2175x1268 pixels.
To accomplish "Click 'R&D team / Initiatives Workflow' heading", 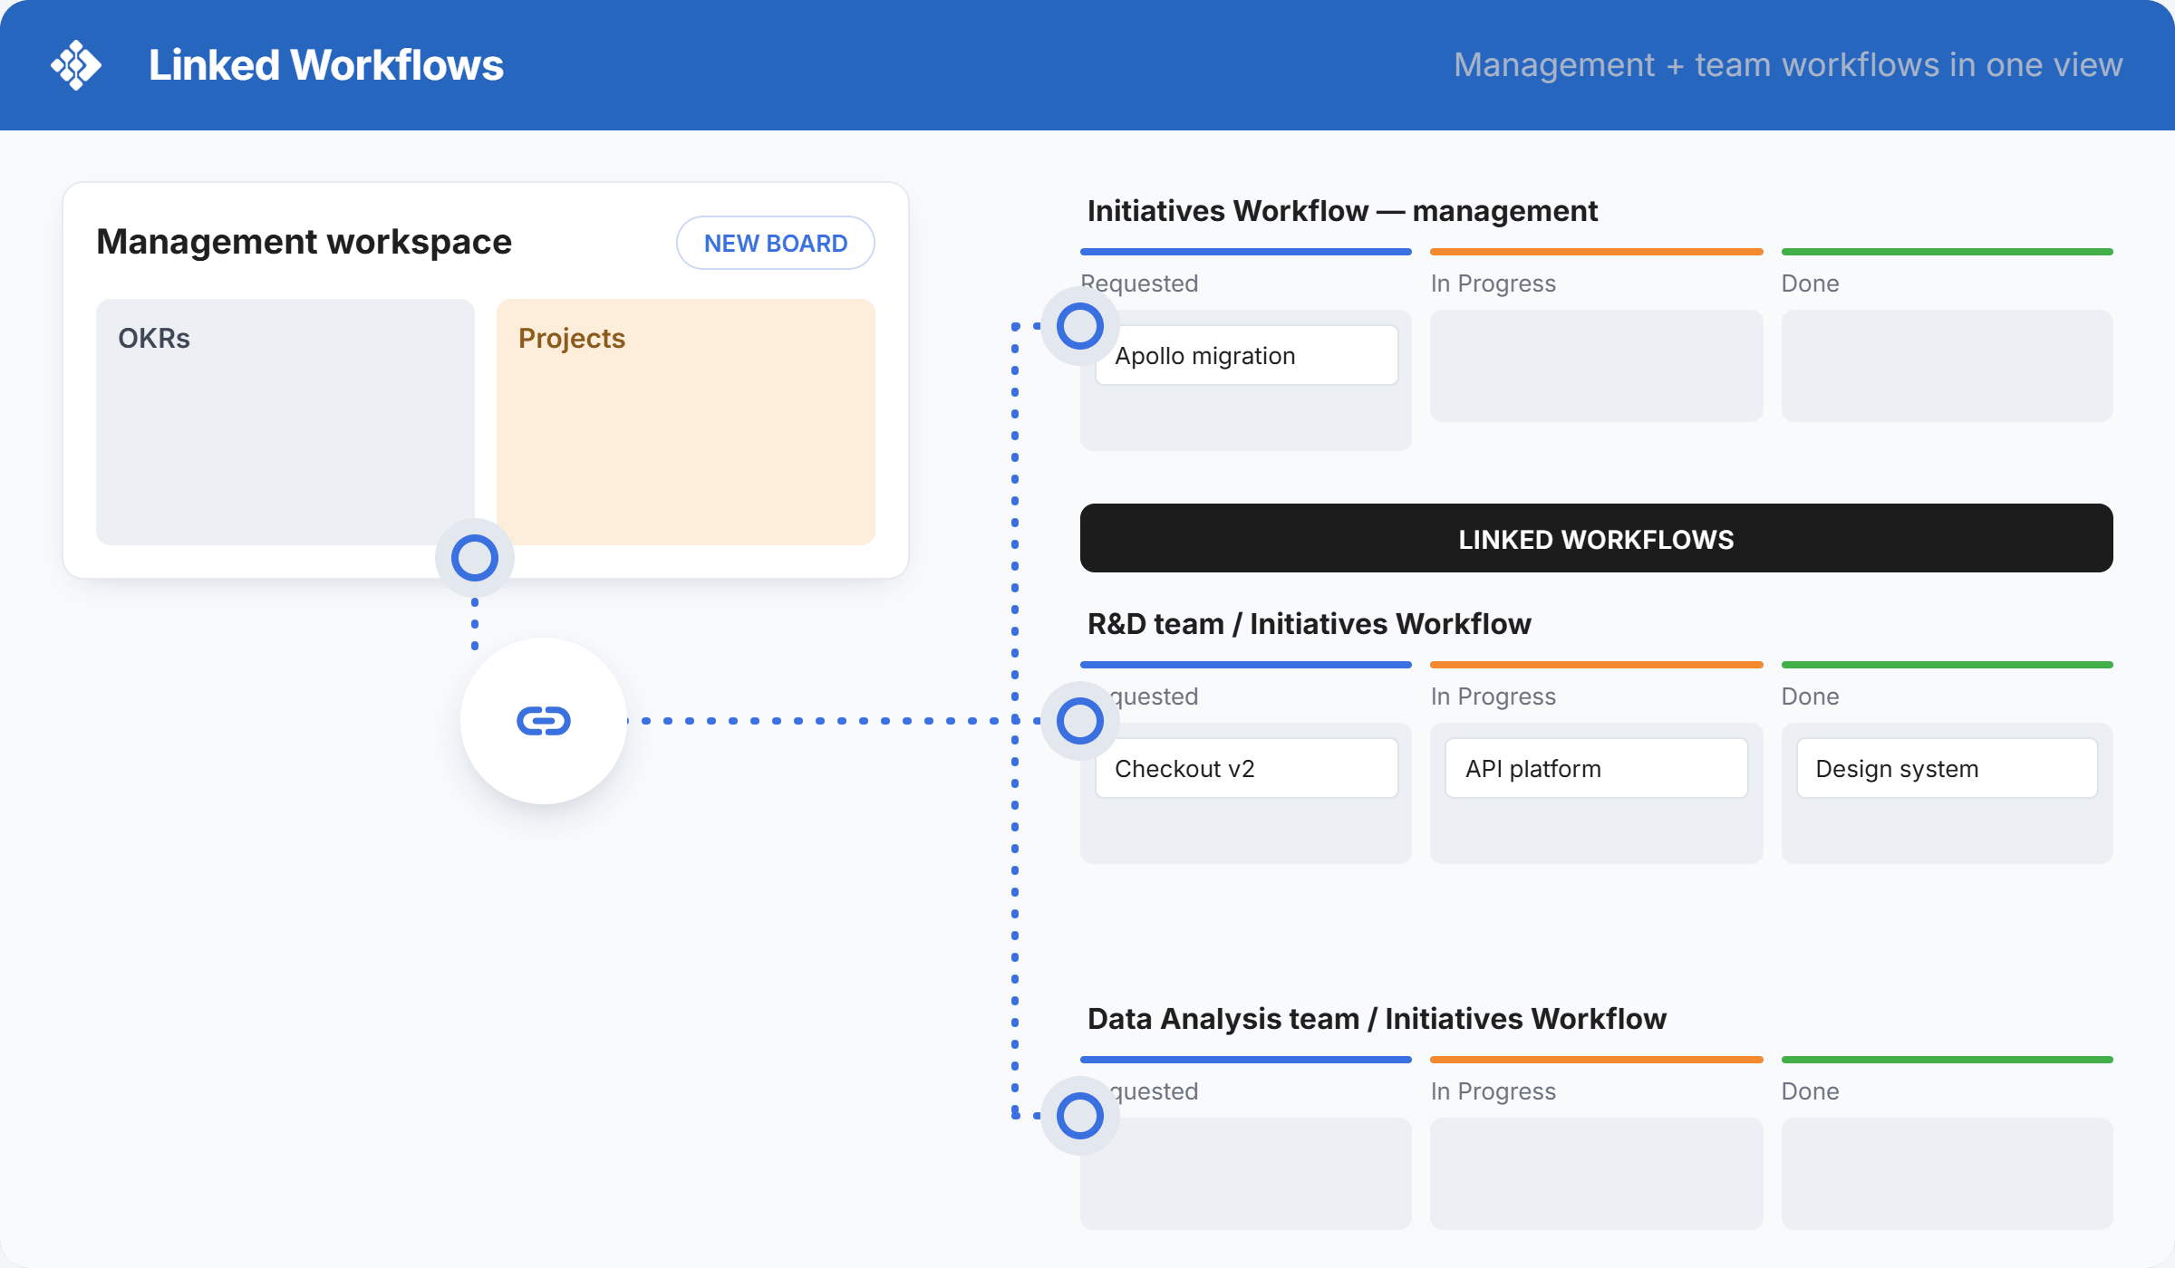I will [1310, 624].
